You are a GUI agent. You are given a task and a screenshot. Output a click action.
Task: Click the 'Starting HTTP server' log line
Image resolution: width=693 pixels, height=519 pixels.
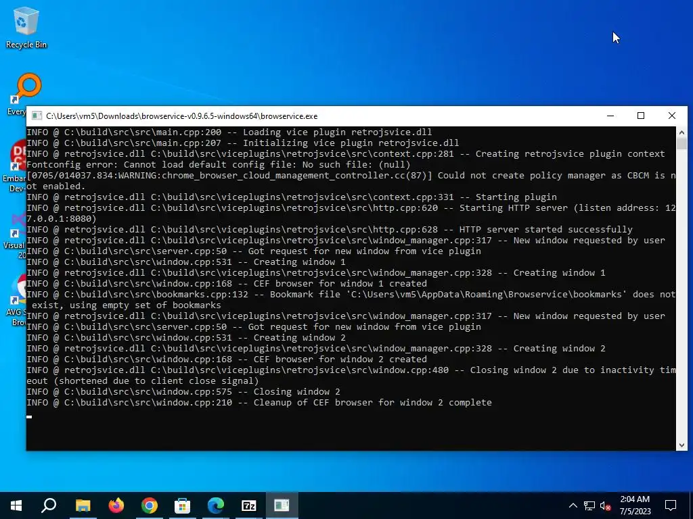[x=351, y=213]
